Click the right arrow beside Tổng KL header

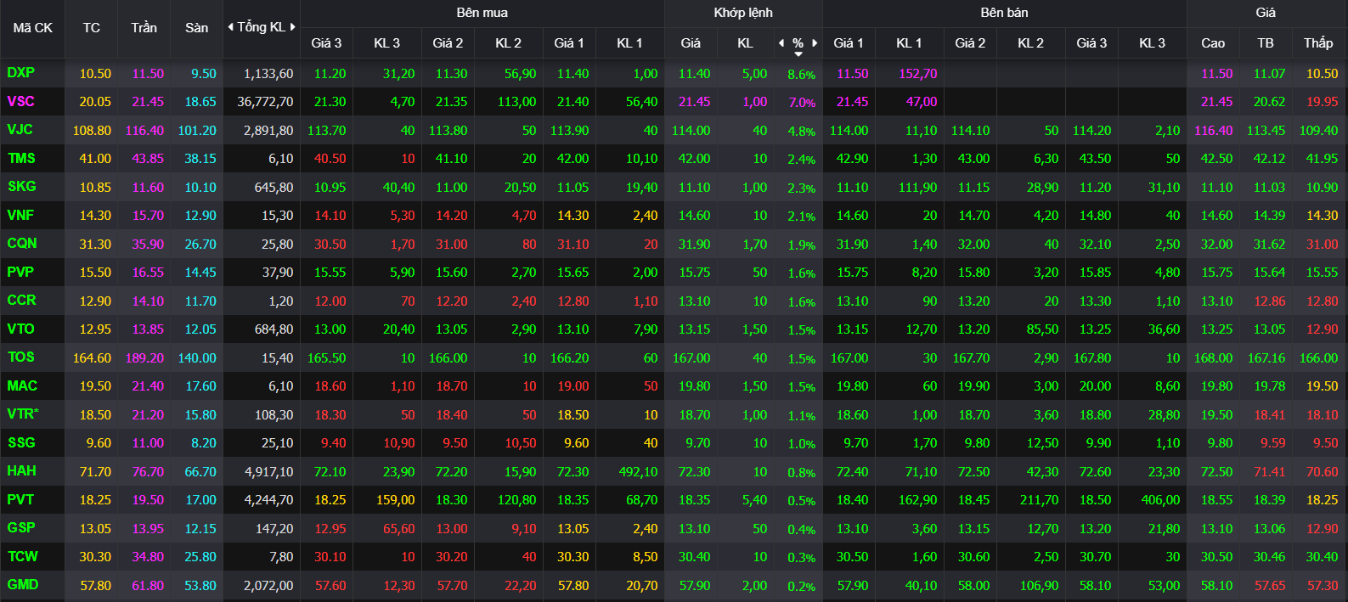tap(293, 27)
